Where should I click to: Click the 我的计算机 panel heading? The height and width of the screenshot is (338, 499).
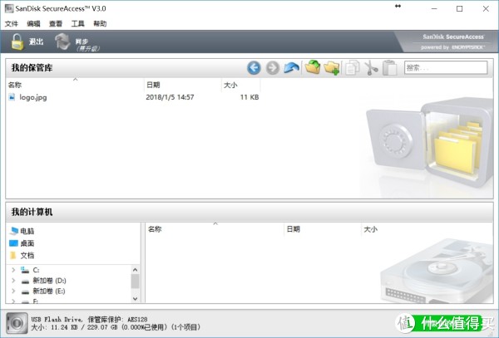(32, 212)
